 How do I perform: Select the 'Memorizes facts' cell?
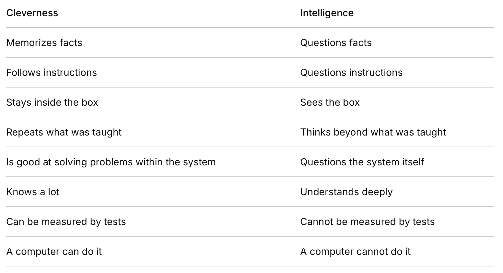coord(44,43)
